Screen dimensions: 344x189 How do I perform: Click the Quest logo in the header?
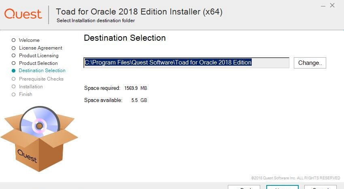[x=23, y=14]
